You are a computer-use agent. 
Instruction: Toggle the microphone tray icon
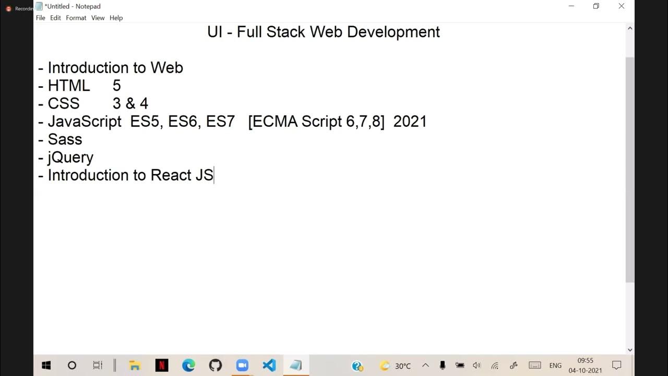(x=443, y=366)
